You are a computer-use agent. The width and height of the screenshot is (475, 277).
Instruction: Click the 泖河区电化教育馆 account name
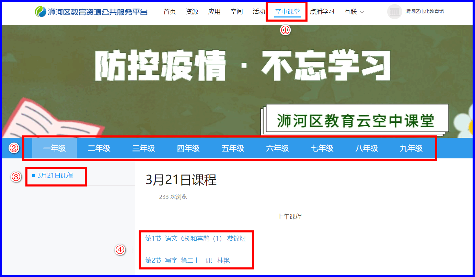coord(425,12)
